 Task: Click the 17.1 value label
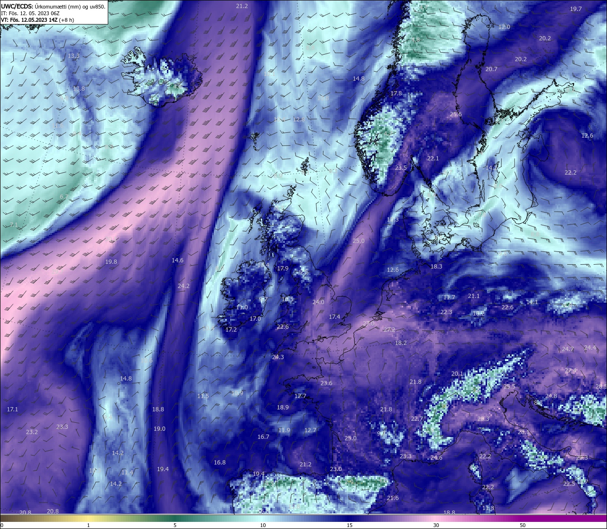pos(12,409)
